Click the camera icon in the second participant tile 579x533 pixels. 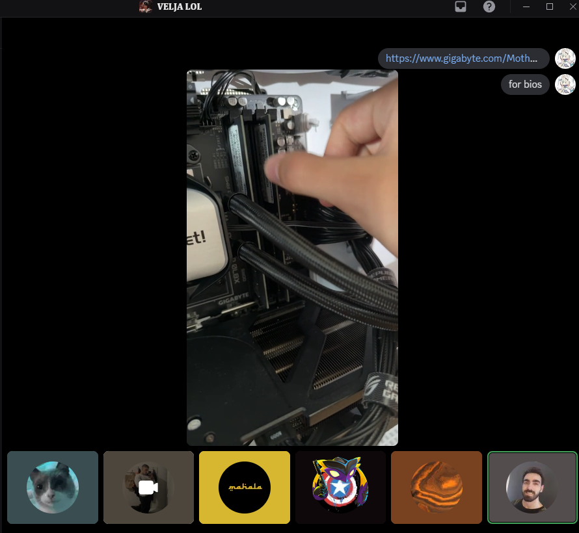click(x=148, y=487)
